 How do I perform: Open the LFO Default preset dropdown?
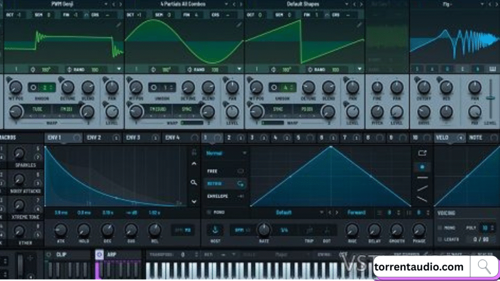tap(321, 213)
